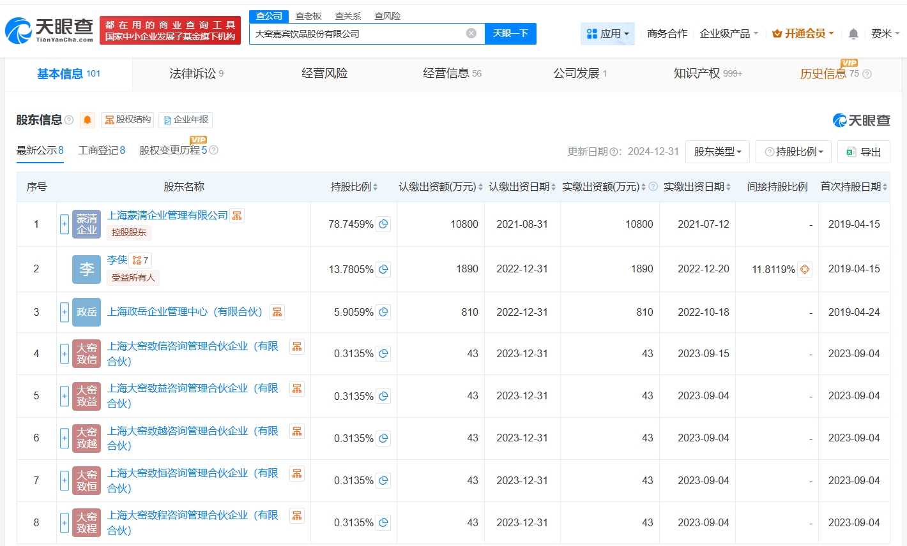
Task: Clear the search box with X icon
Action: click(471, 33)
